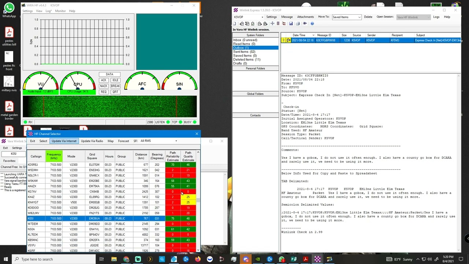Click Select in HF Channel Selector menu
The width and height of the screenshot is (469, 264).
pyautogui.click(x=43, y=141)
